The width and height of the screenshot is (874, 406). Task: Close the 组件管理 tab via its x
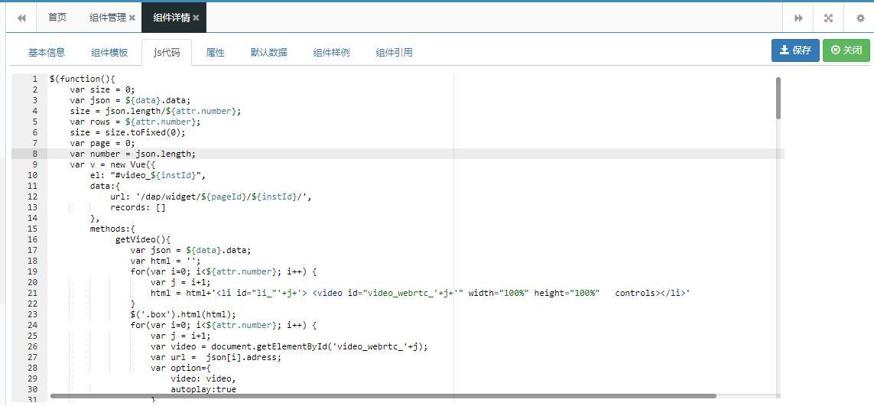point(132,18)
